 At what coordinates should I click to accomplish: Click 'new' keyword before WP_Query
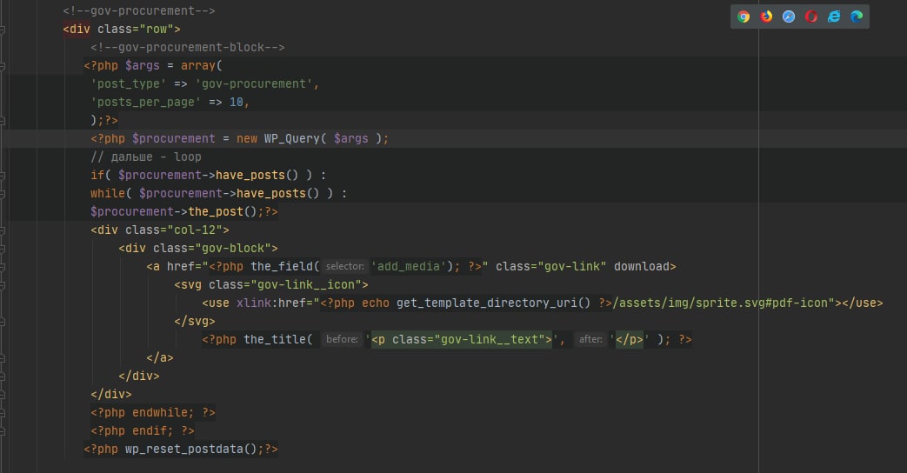click(x=247, y=139)
